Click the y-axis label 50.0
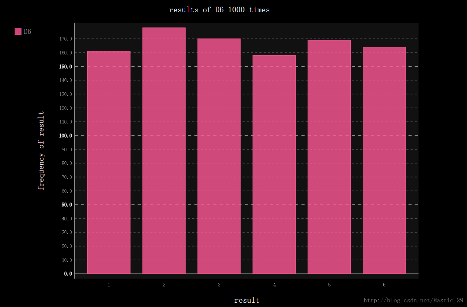This screenshot has height=307, width=467. click(67, 205)
